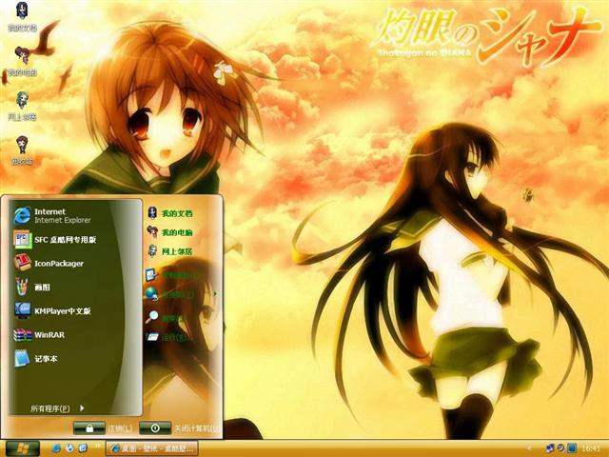Screen dimensions: 609x457
Task: Select the 我的文档 desktop icon
Action: tap(22, 16)
